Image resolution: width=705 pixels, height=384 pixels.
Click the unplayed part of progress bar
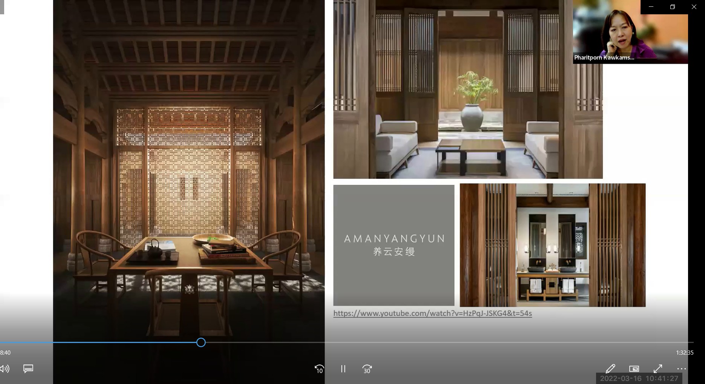(x=452, y=342)
